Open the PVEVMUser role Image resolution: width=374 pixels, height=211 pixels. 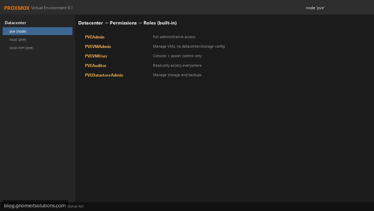(96, 56)
